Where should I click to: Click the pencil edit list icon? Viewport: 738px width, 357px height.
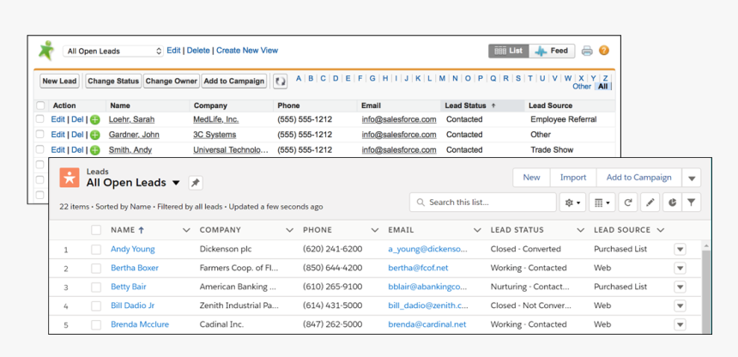650,203
